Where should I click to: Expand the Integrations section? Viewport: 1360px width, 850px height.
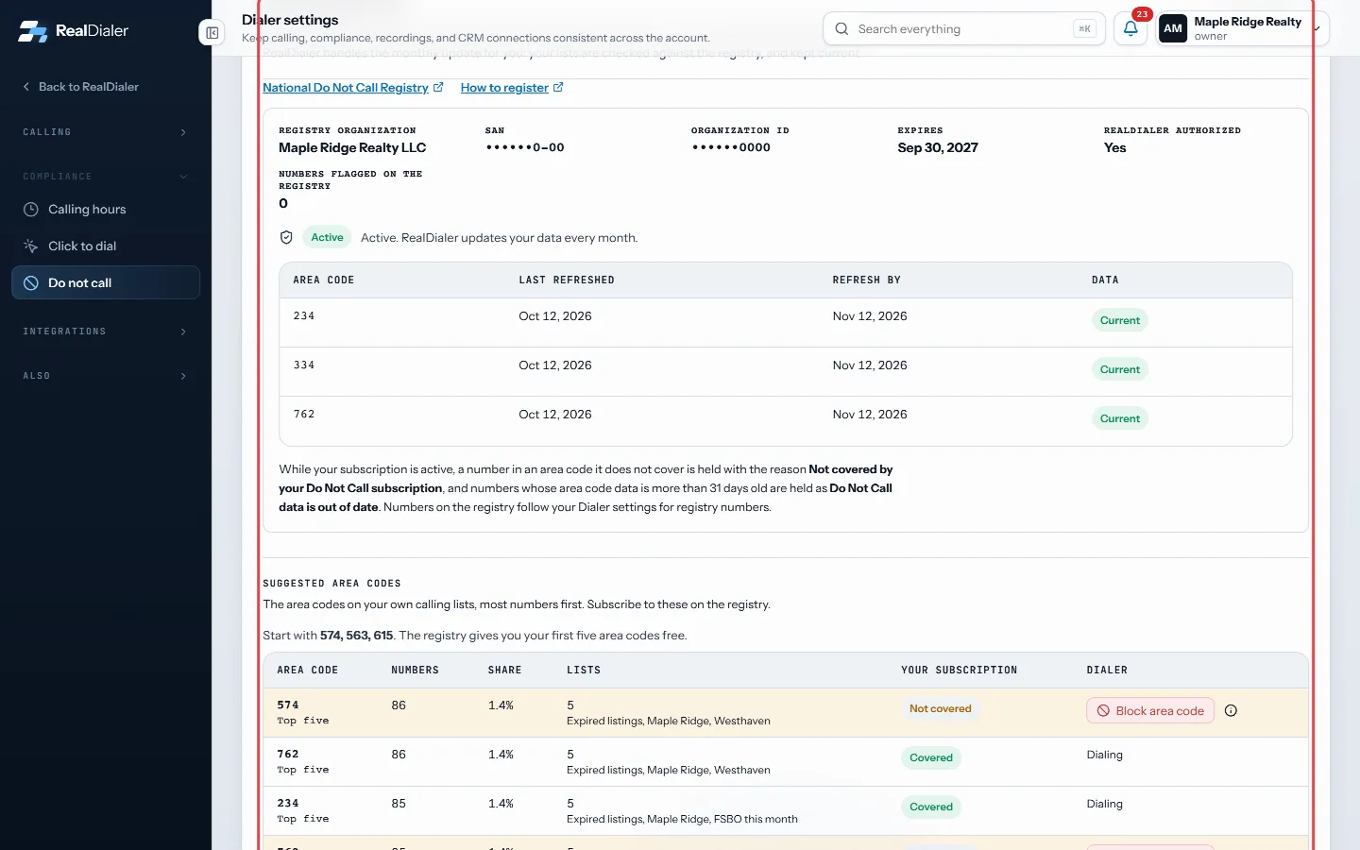105,331
